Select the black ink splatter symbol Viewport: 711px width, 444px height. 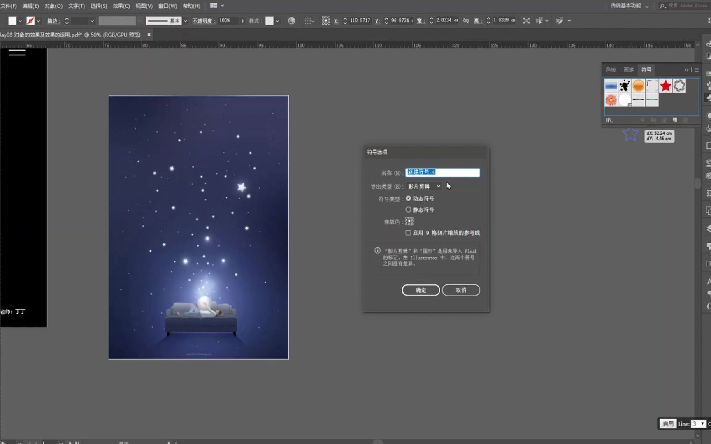(625, 86)
